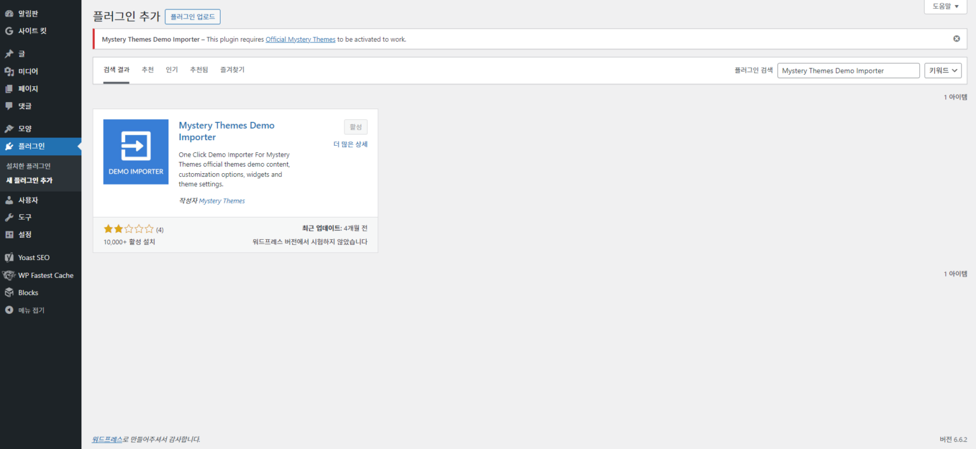This screenshot has width=976, height=449.
Task: Open 미디어 menu label
Action: 28,72
